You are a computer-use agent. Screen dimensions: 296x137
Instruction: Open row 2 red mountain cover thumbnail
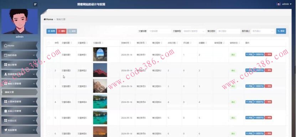coord(100,70)
